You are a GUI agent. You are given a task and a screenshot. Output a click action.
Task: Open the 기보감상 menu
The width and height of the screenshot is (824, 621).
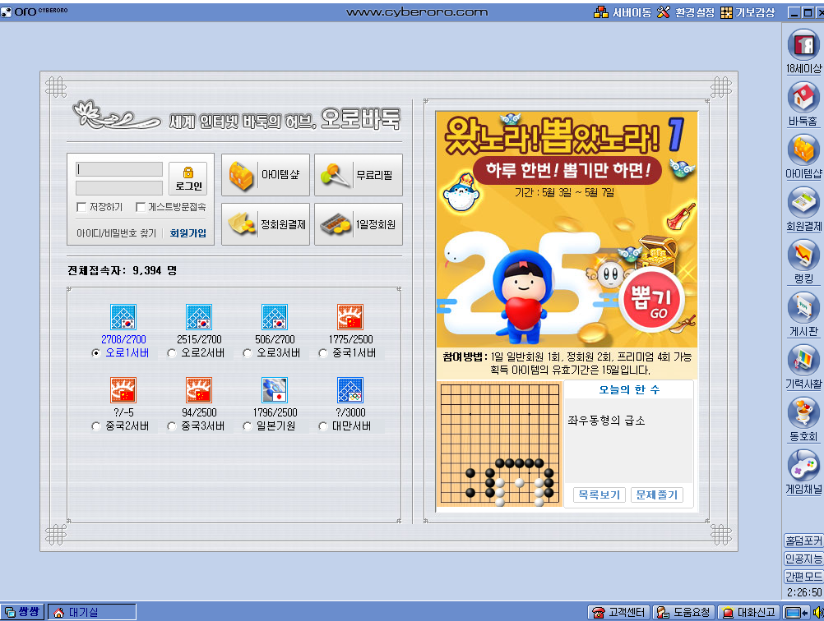[x=748, y=12]
